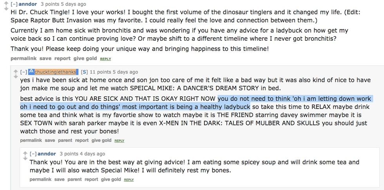Collapse chucktinglethanks' comment with [–]
Viewport: 384px width, 190px height.
pos(24,72)
